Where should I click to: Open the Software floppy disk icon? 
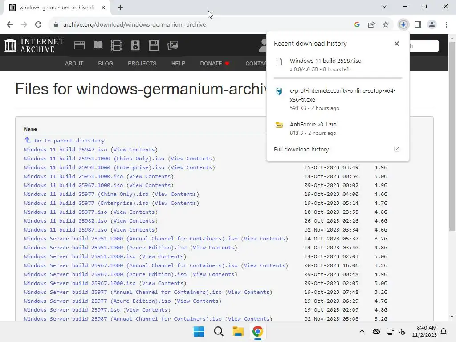coord(154,45)
